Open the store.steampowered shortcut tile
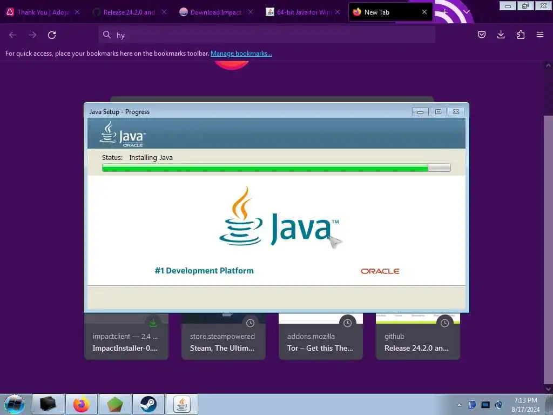The width and height of the screenshot is (553, 415). 224,337
